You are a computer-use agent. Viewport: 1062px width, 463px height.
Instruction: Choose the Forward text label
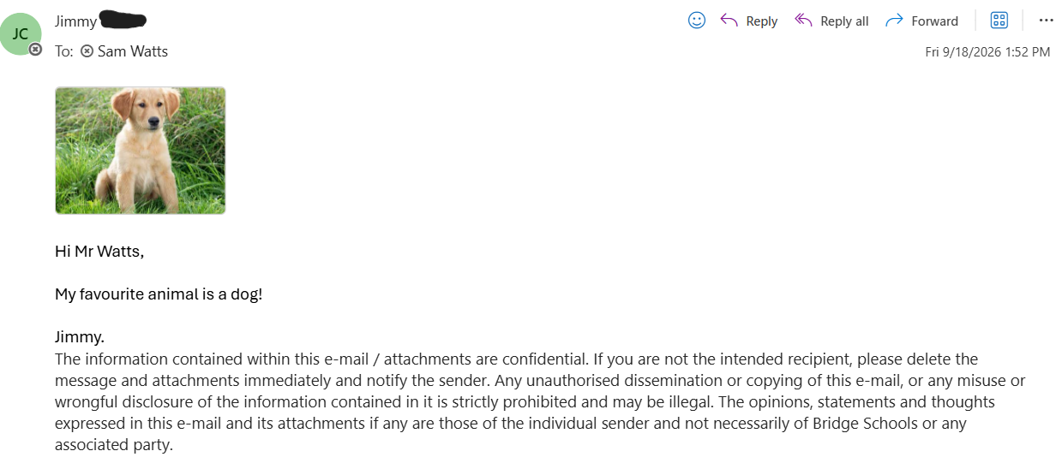(934, 21)
